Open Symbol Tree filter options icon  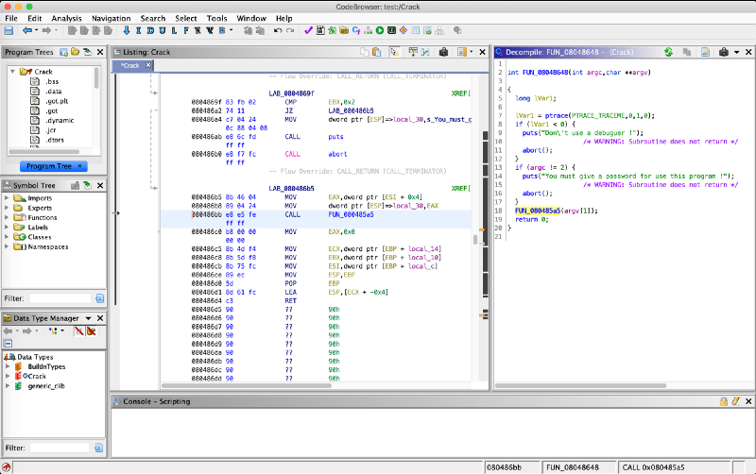[x=100, y=298]
